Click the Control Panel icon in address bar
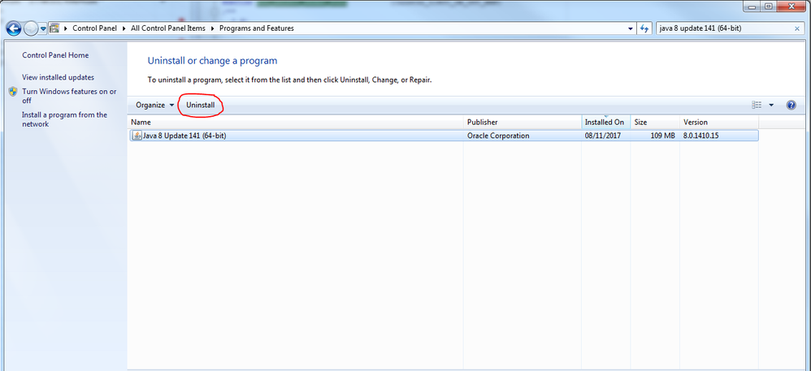Viewport: 811px width, 371px height. pyautogui.click(x=54, y=28)
